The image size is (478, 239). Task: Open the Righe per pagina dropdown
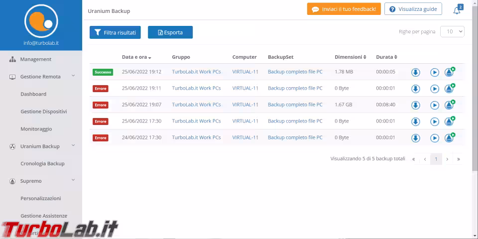pos(452,31)
